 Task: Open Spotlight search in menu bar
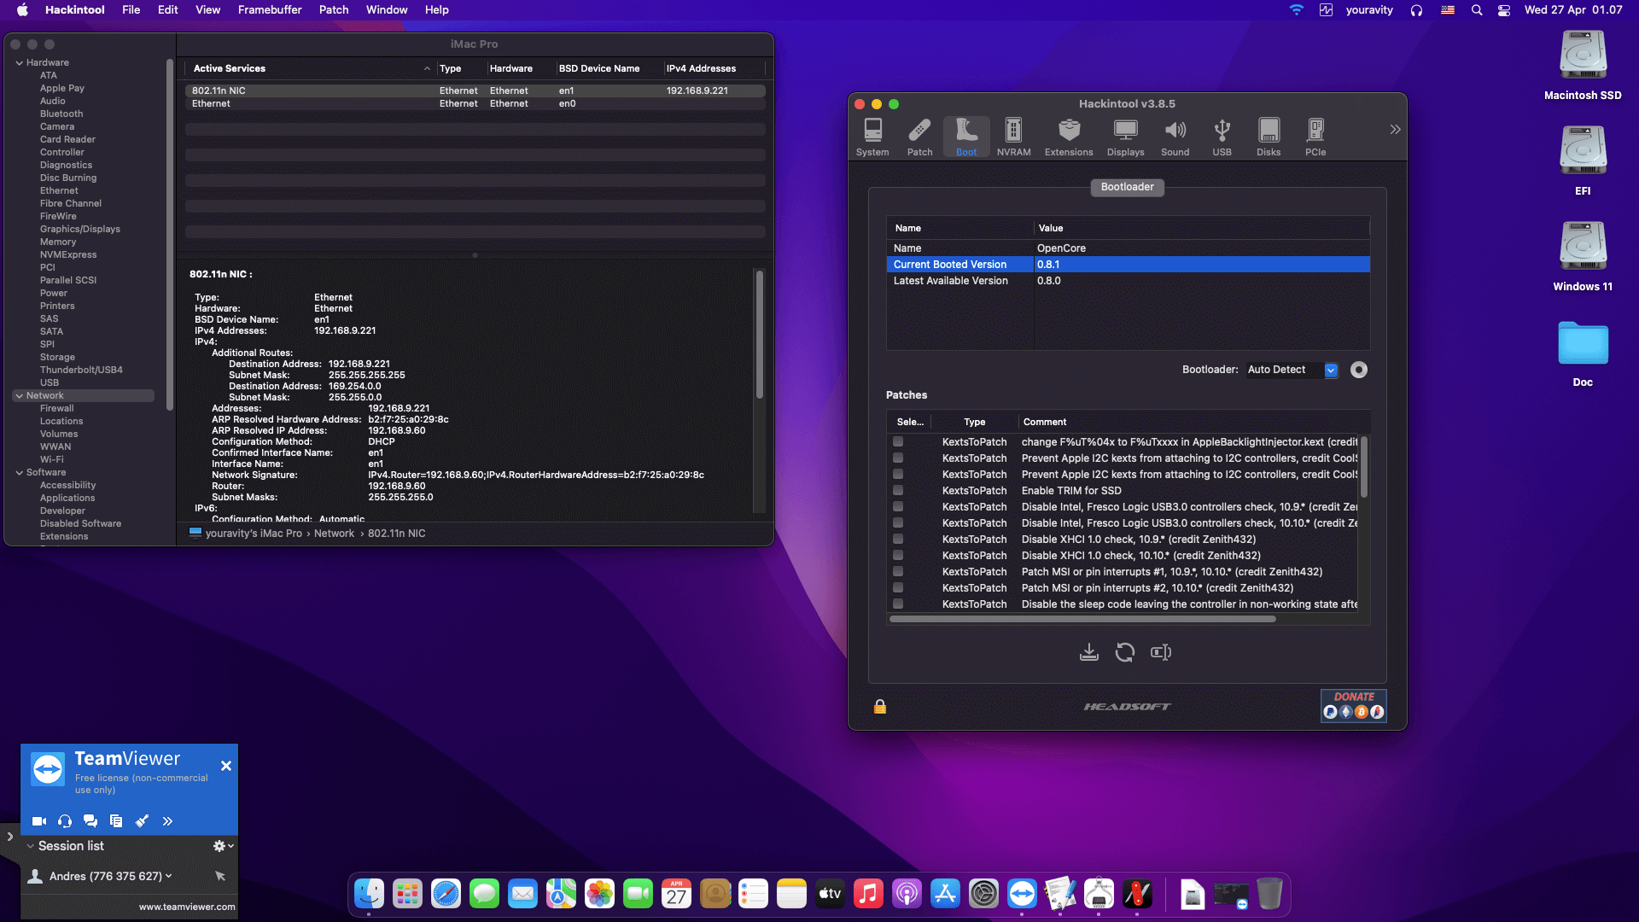[x=1477, y=10]
